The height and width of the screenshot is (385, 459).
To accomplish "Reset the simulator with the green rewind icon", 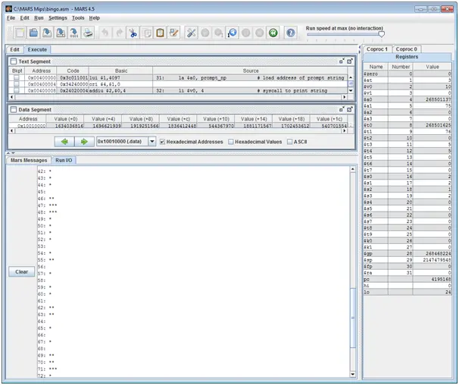I will [x=273, y=33].
